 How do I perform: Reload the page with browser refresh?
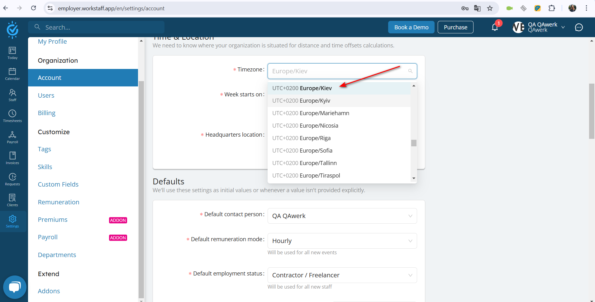tap(34, 8)
